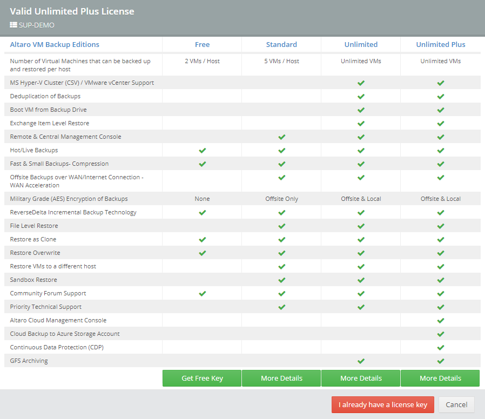Click 'I already have a license key'
Viewport: 485px width, 419px height.
382,404
